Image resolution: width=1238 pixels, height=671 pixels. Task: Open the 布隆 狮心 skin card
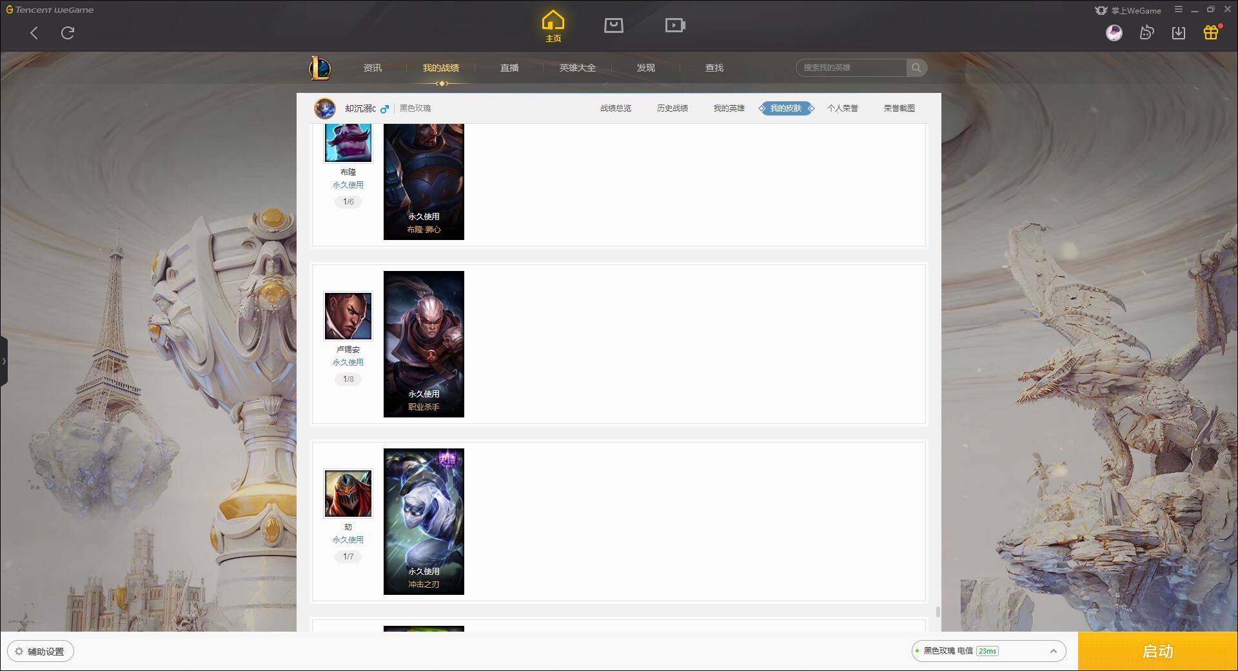coord(424,181)
